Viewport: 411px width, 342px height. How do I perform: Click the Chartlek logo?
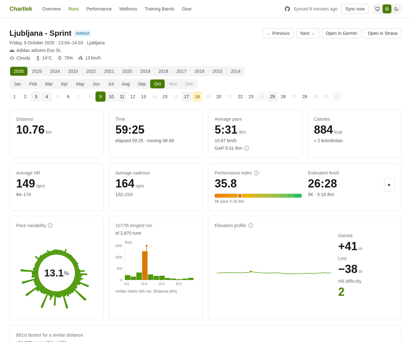[x=21, y=9]
